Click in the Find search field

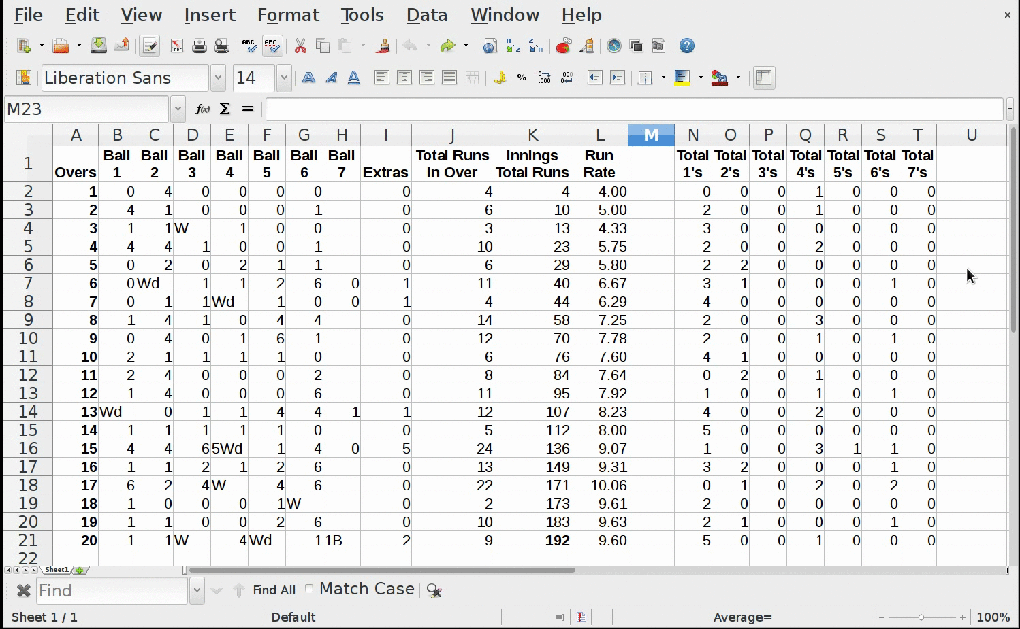click(112, 590)
